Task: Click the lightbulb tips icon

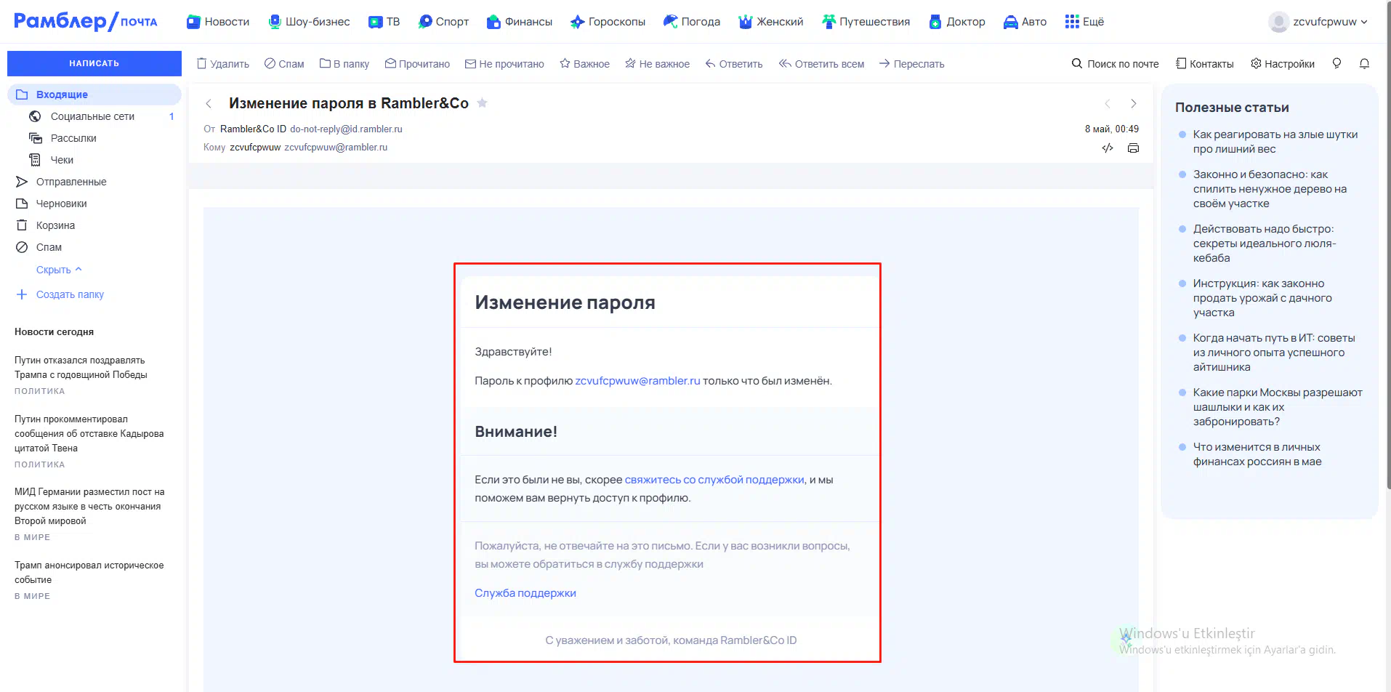Action: 1336,64
